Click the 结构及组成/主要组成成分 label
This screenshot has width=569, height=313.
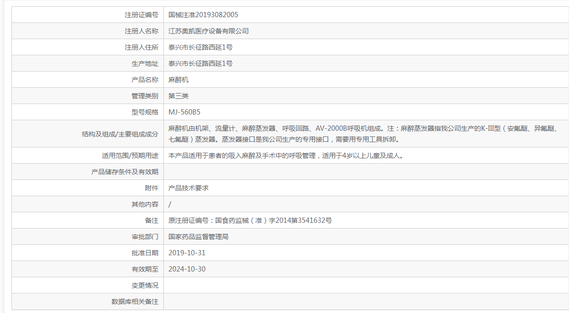(120, 134)
